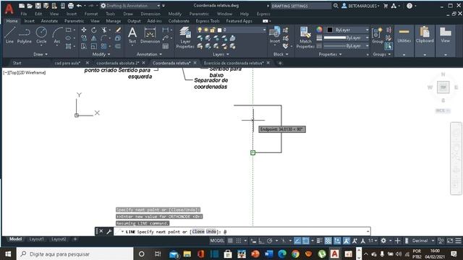This screenshot has width=463, height=260.
Task: Toggle polar tracking in status bar
Action: click(x=270, y=240)
